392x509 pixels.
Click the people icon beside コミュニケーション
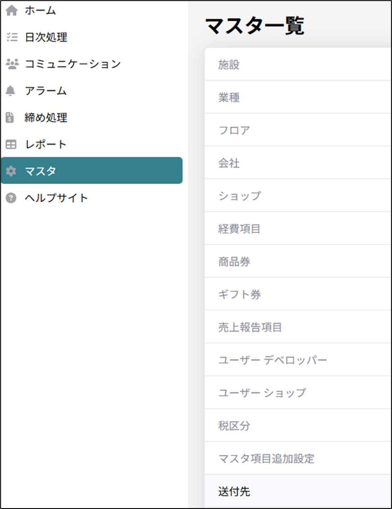11,64
